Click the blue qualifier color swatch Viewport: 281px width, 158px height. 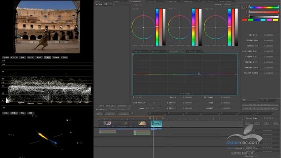pos(257,20)
